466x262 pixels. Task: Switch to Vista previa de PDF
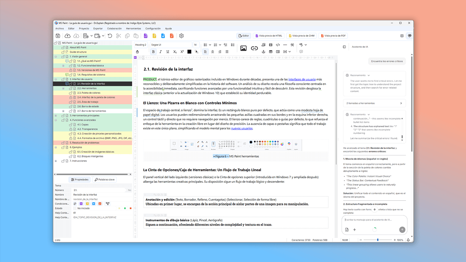[x=333, y=36]
